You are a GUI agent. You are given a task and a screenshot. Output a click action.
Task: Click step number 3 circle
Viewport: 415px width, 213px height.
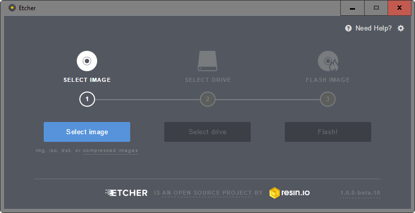[328, 99]
